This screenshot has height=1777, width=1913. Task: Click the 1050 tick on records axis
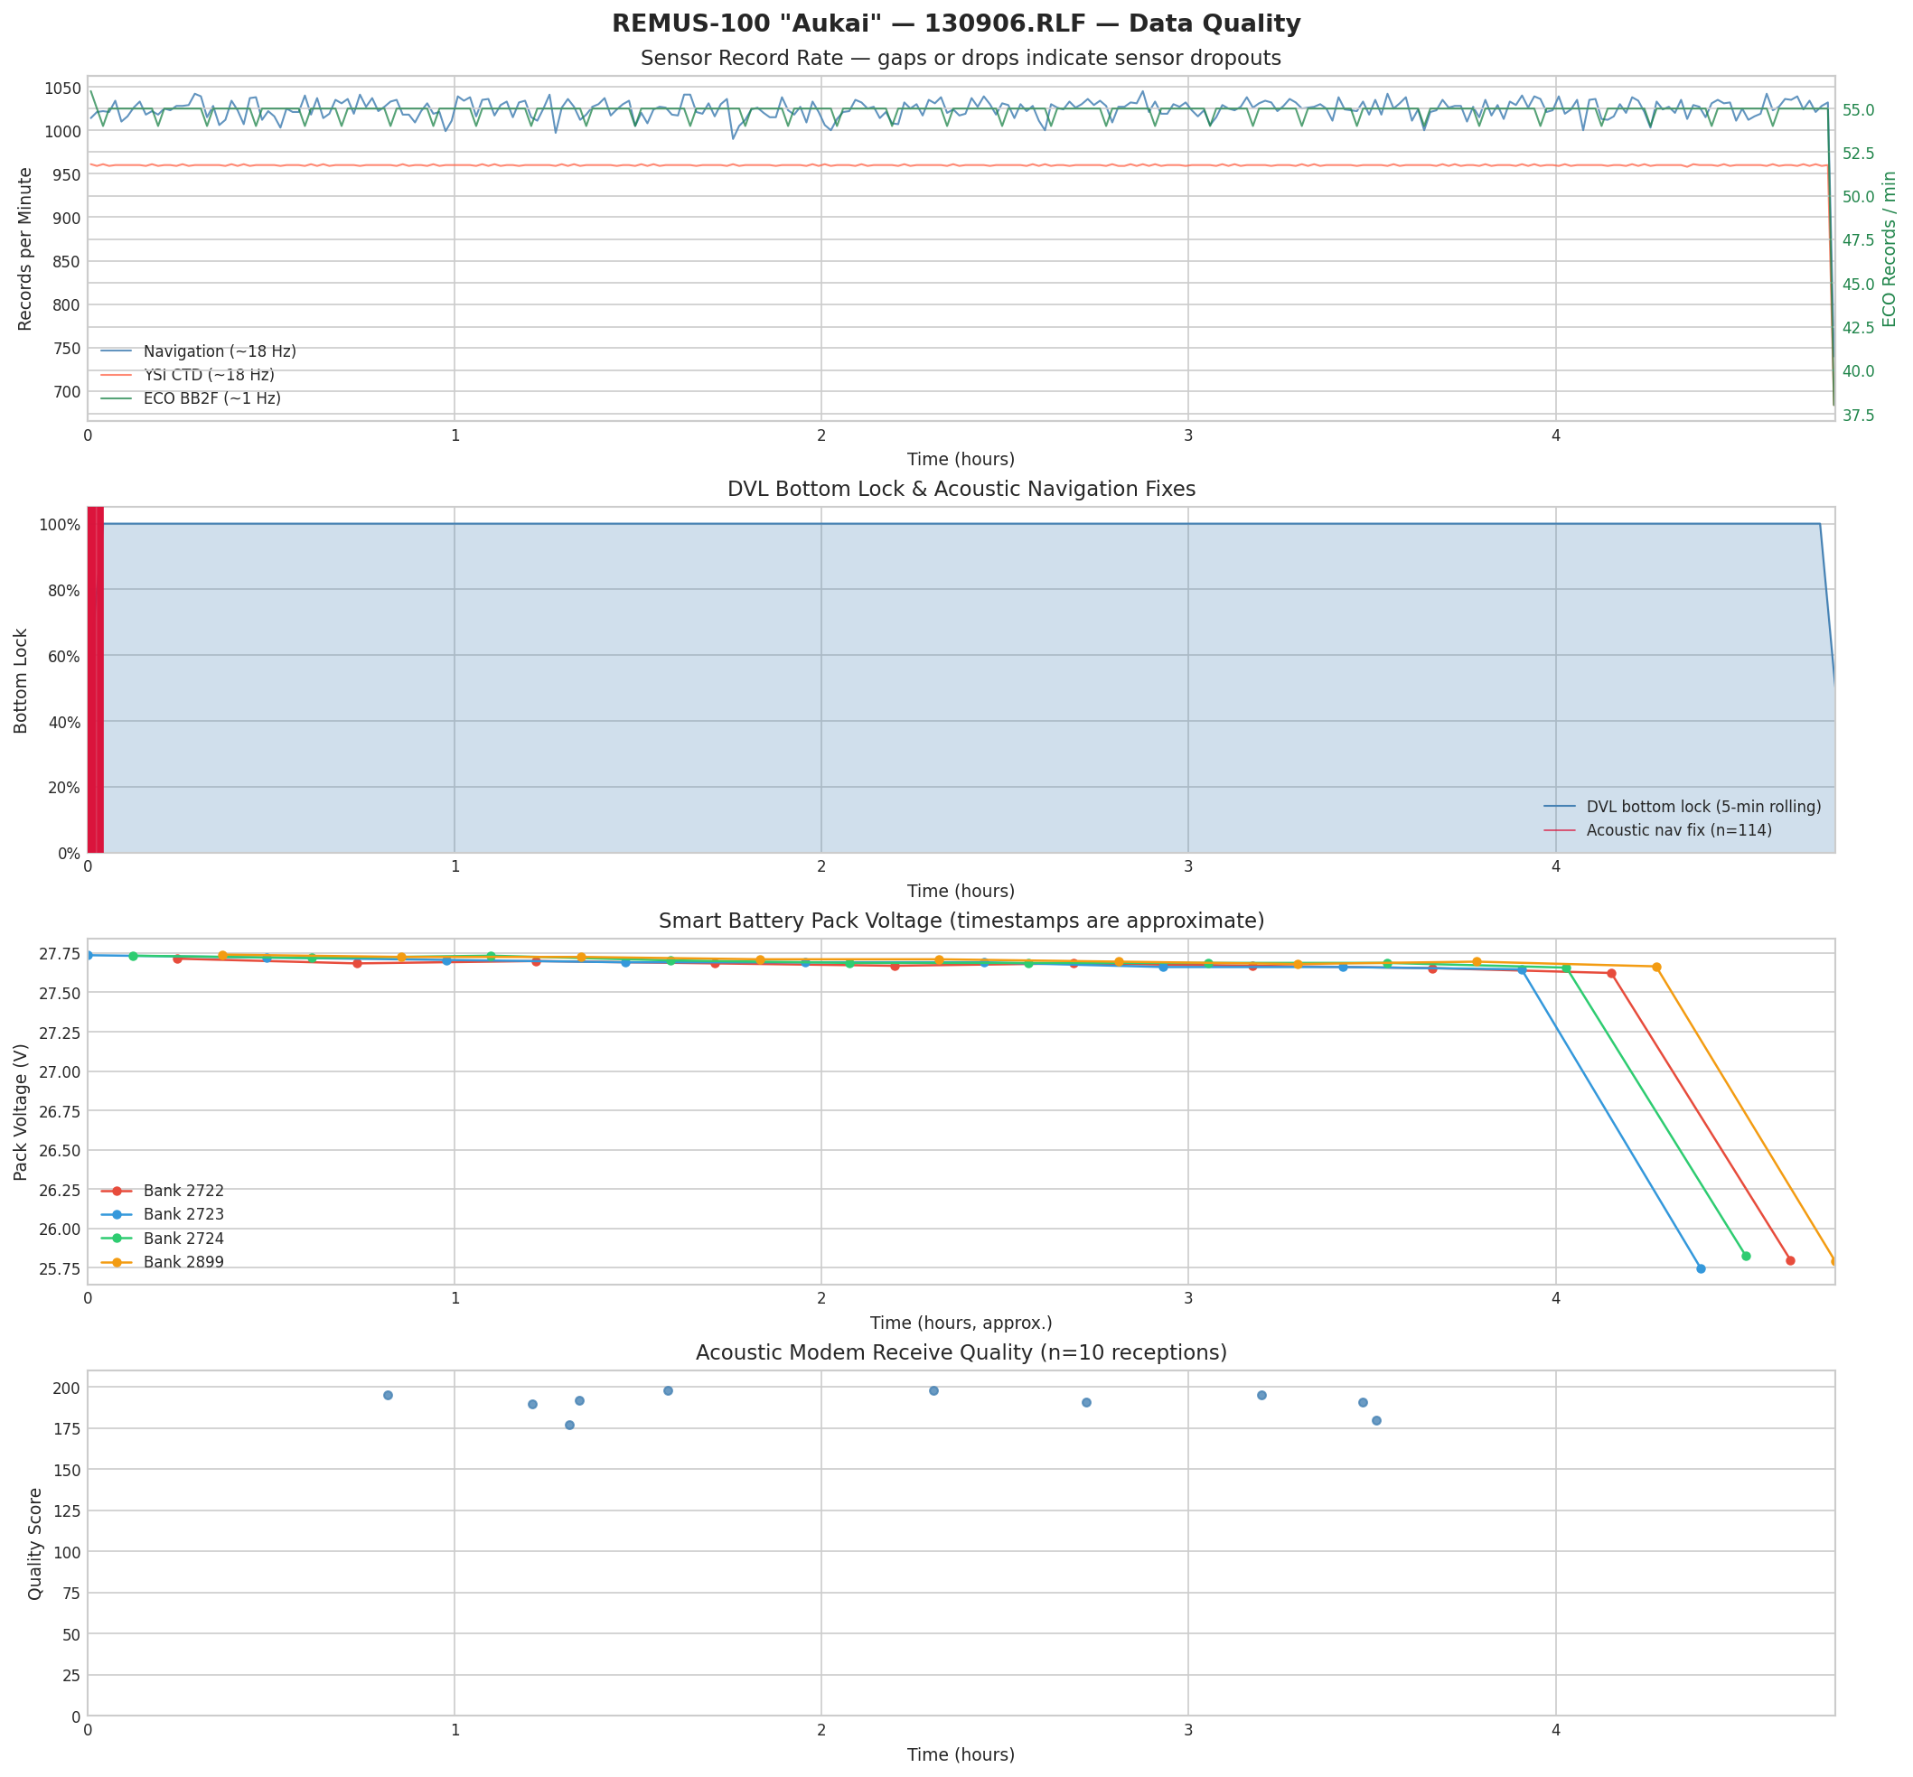[62, 89]
